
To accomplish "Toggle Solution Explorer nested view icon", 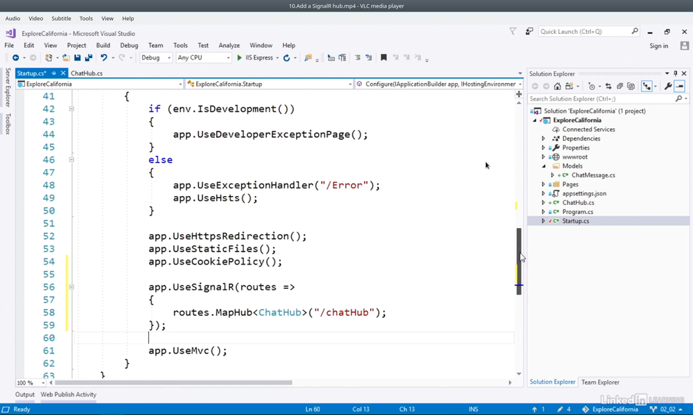I will click(647, 86).
